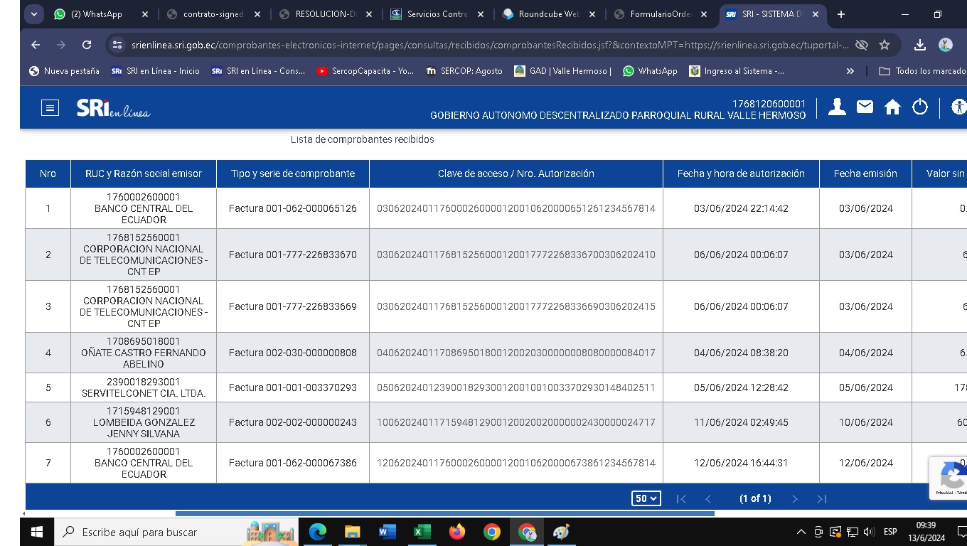Launch Excel from the taskbar

[x=422, y=532]
